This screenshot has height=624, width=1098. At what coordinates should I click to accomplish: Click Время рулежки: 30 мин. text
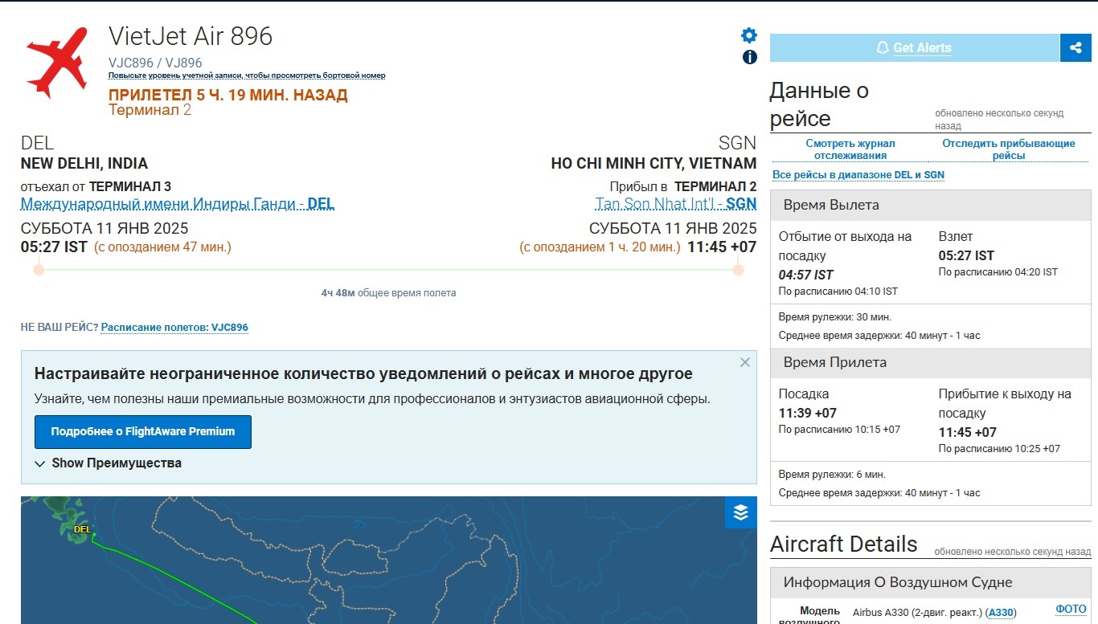835,317
